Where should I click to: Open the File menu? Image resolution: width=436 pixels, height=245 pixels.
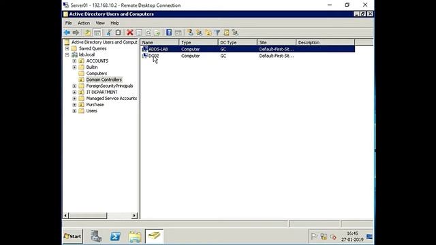tap(68, 23)
